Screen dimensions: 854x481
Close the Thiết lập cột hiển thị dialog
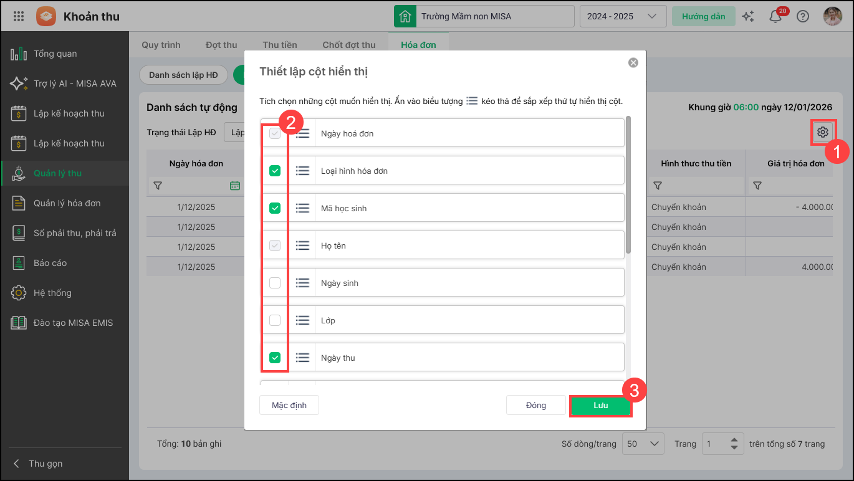(633, 62)
